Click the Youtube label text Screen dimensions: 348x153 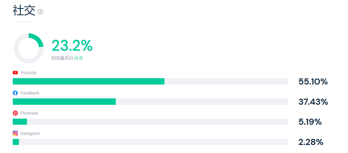click(28, 73)
